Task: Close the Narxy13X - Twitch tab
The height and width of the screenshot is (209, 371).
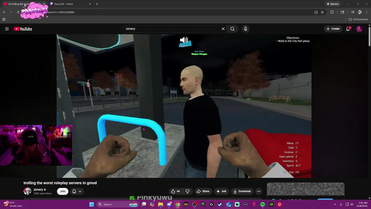Action: (90, 4)
